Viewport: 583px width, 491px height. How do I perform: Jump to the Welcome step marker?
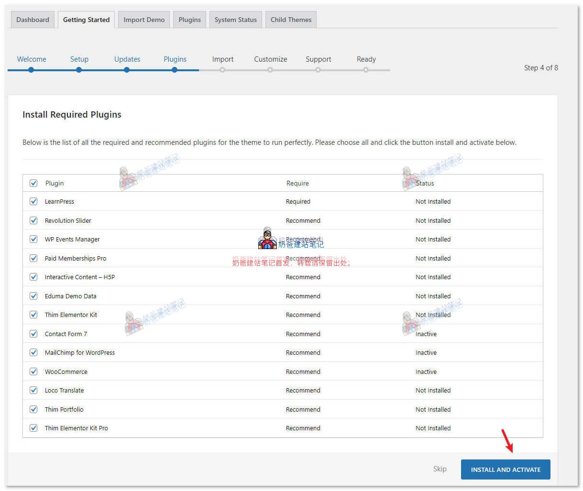click(31, 70)
